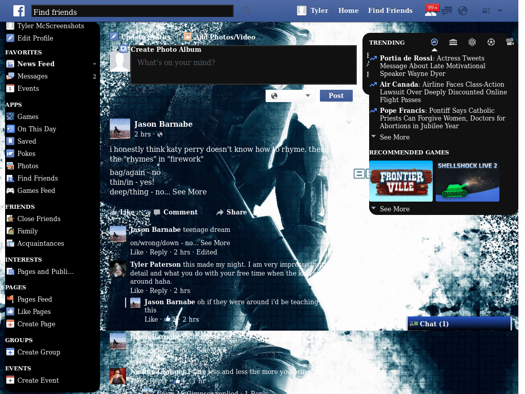Click the Photos sidebar icon
Image resolution: width=525 pixels, height=394 pixels.
pyautogui.click(x=10, y=166)
